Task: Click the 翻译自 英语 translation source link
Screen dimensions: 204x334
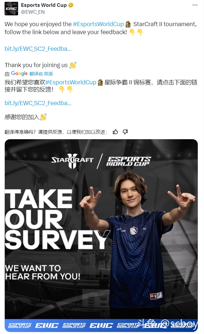Action: (x=41, y=74)
